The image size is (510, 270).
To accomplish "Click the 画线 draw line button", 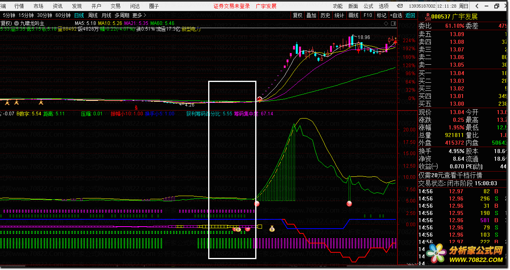I will (353, 15).
